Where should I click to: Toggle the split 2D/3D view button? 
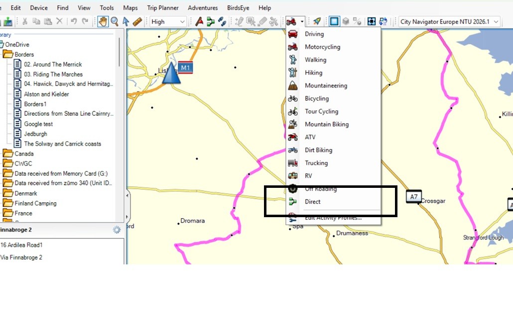point(357,21)
